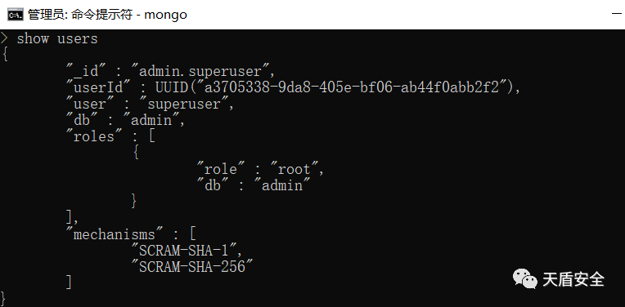
Task: Minimize the mongo command prompt window
Action: pyautogui.click(x=617, y=15)
